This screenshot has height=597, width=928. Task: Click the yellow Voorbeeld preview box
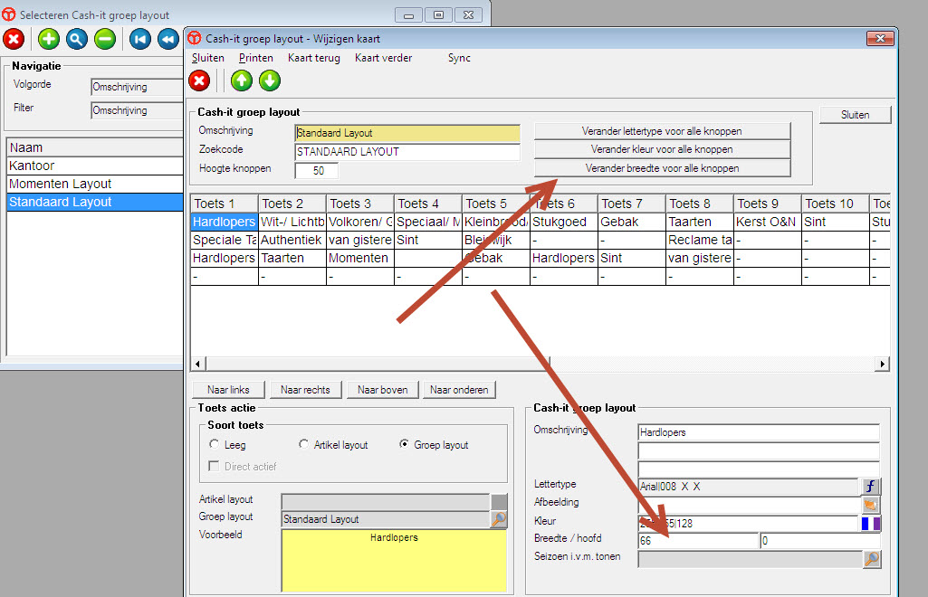[394, 560]
